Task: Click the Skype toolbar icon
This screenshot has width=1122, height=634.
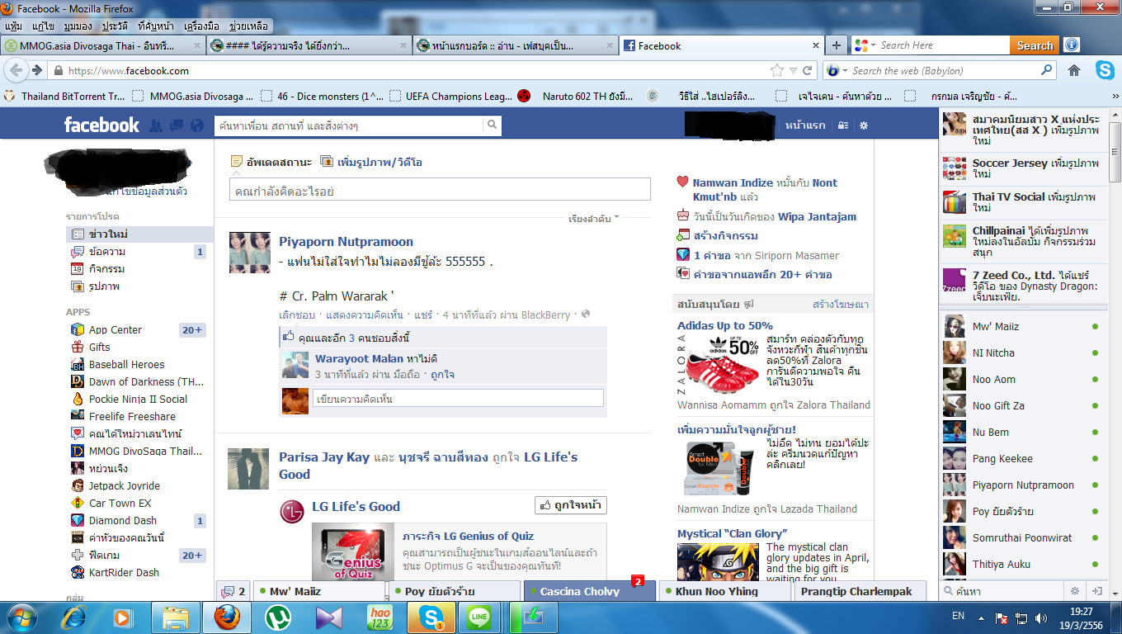Action: coord(1105,70)
